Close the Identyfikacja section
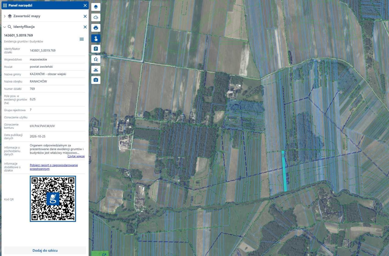This screenshot has width=389, height=256. tap(85, 27)
